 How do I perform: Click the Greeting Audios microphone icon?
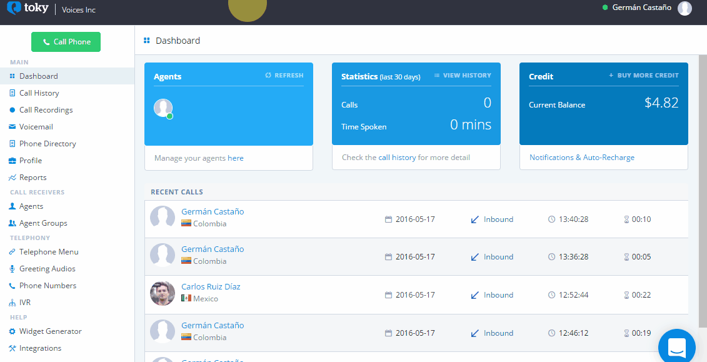coord(13,269)
